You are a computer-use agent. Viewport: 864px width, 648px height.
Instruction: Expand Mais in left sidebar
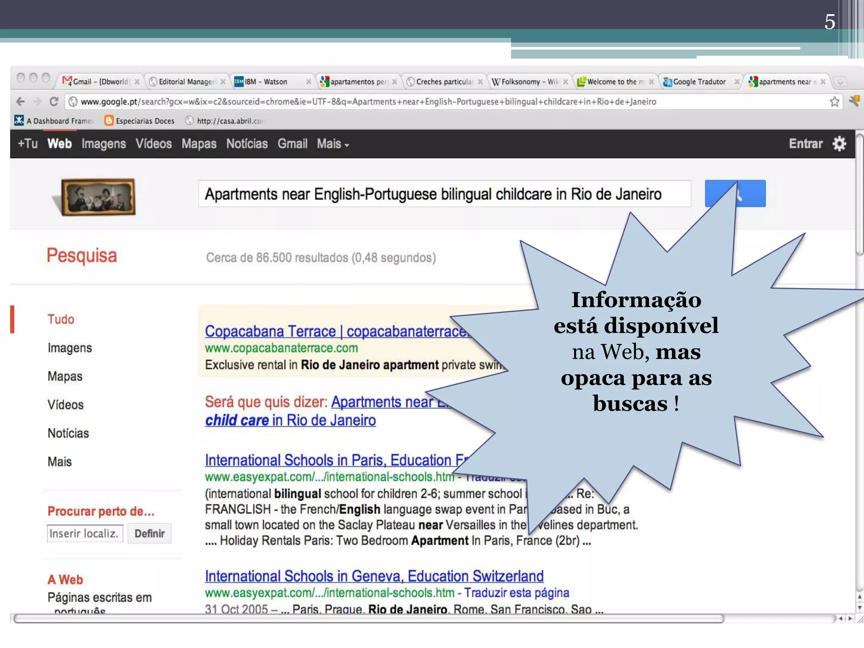[59, 462]
